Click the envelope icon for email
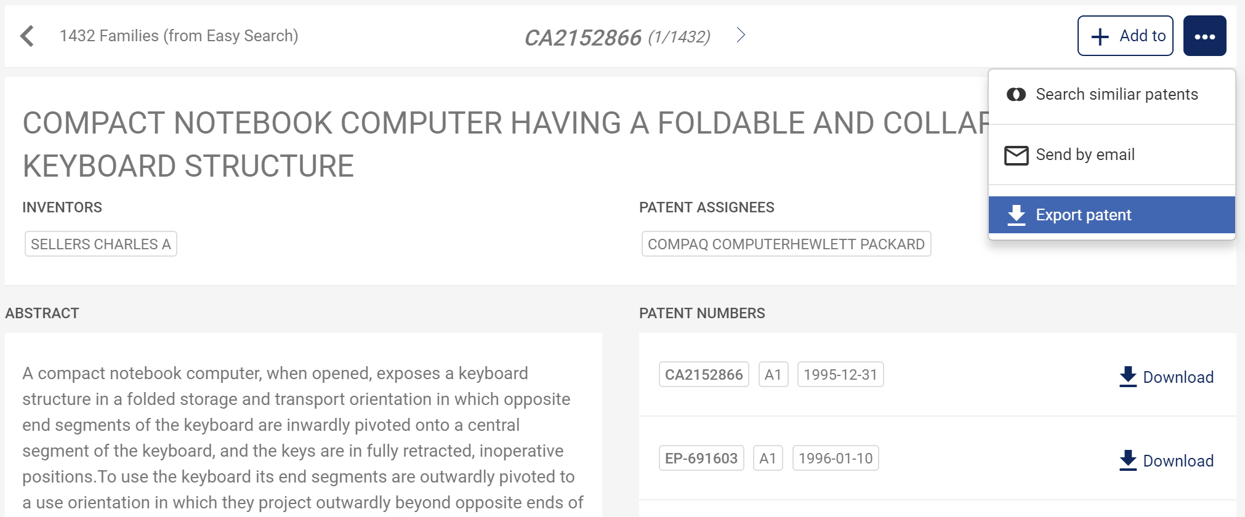 1016,155
